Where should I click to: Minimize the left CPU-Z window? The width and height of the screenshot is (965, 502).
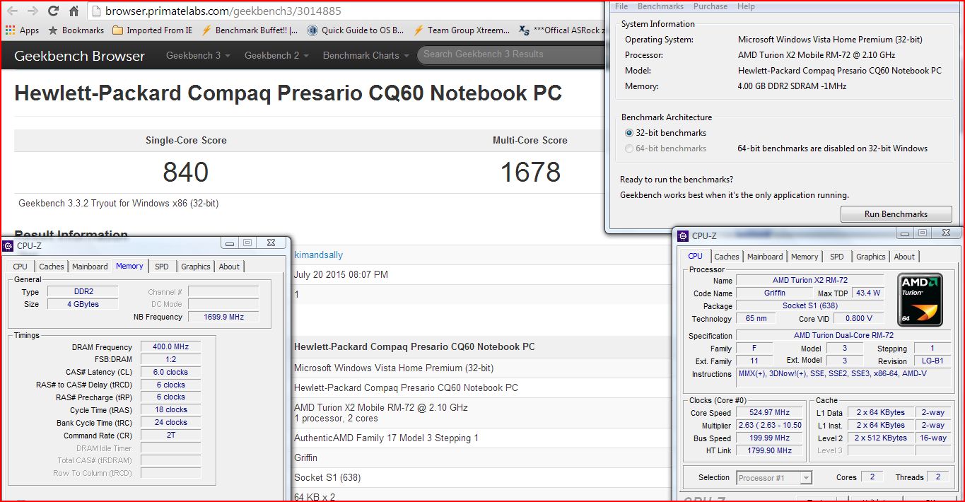coord(230,243)
